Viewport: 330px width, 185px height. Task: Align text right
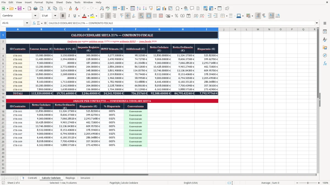(x=114, y=16)
